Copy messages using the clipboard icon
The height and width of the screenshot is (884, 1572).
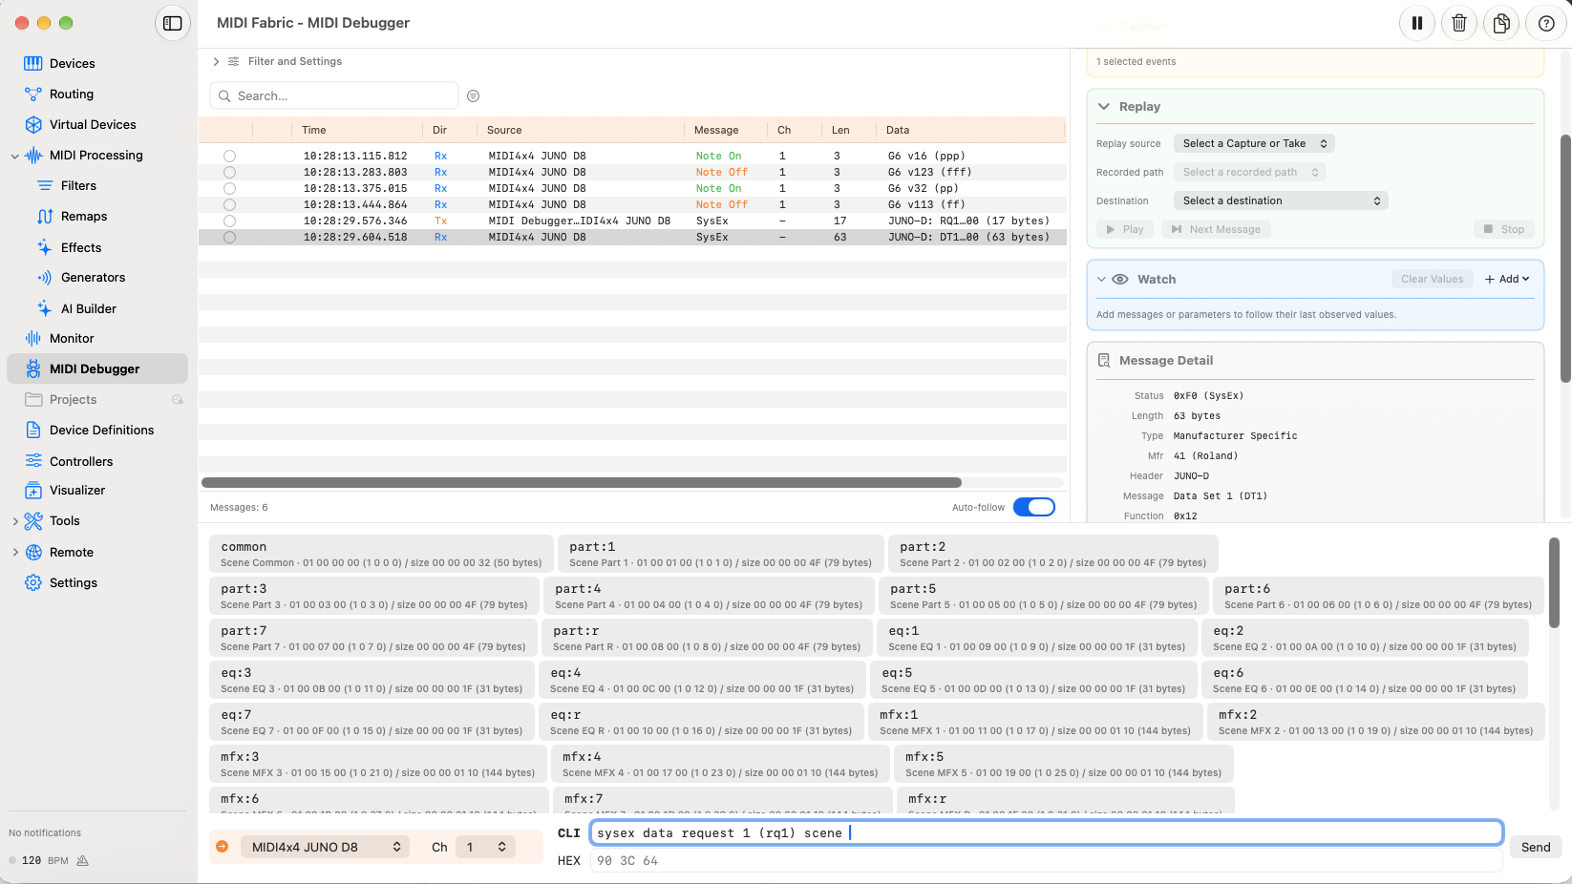pos(1501,23)
